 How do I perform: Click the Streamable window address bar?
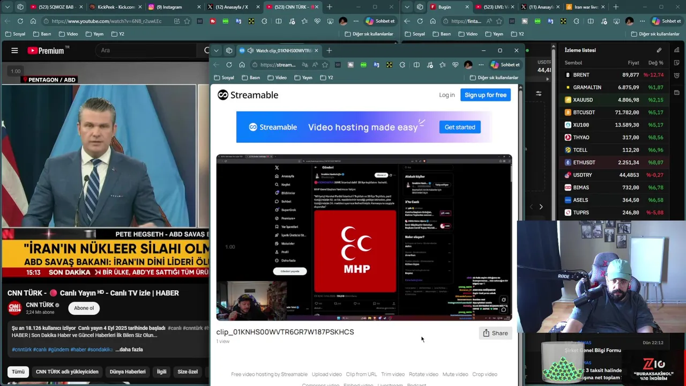point(278,65)
